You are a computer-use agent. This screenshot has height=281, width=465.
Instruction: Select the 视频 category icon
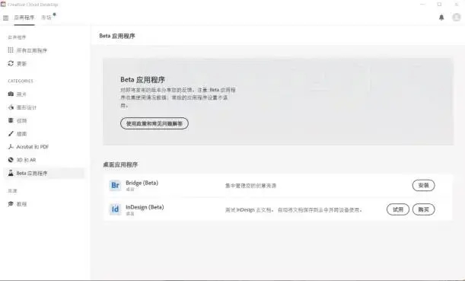[11, 120]
